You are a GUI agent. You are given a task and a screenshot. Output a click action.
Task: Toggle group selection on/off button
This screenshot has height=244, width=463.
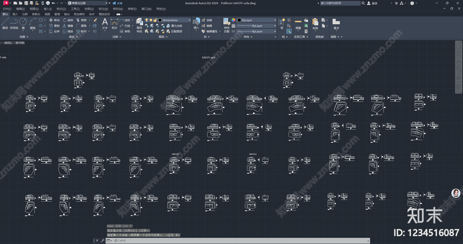[x=289, y=31]
